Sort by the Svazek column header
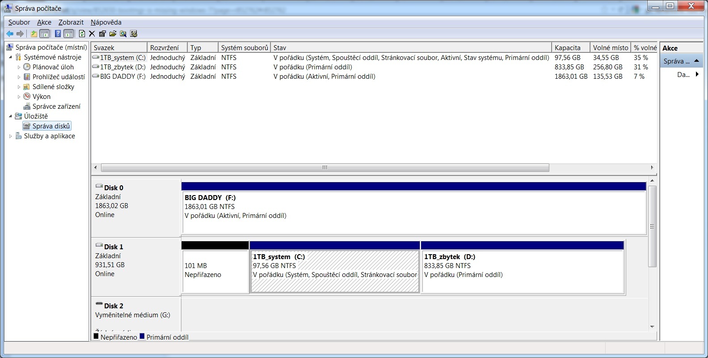Image resolution: width=708 pixels, height=358 pixels. (x=119, y=47)
